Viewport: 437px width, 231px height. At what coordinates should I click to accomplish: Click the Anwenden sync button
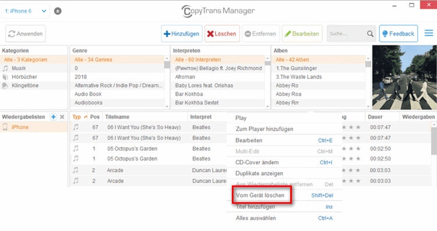[x=26, y=34]
